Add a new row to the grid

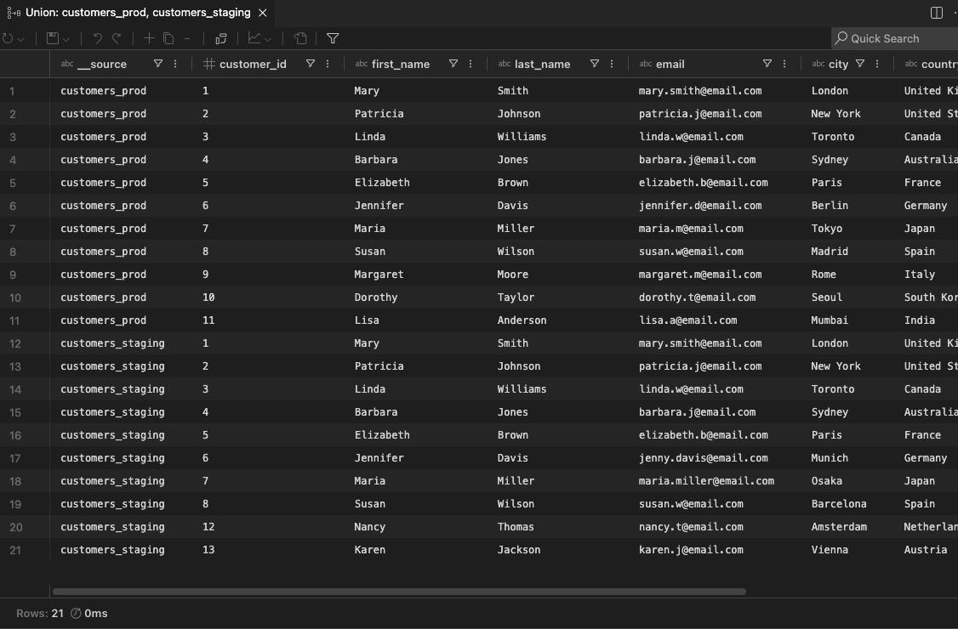pyautogui.click(x=149, y=38)
